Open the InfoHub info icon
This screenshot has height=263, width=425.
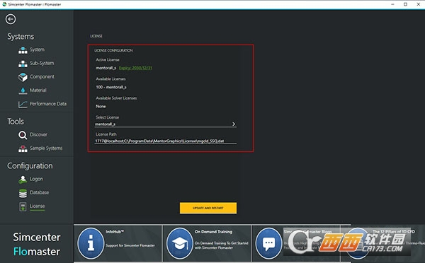tap(91, 243)
